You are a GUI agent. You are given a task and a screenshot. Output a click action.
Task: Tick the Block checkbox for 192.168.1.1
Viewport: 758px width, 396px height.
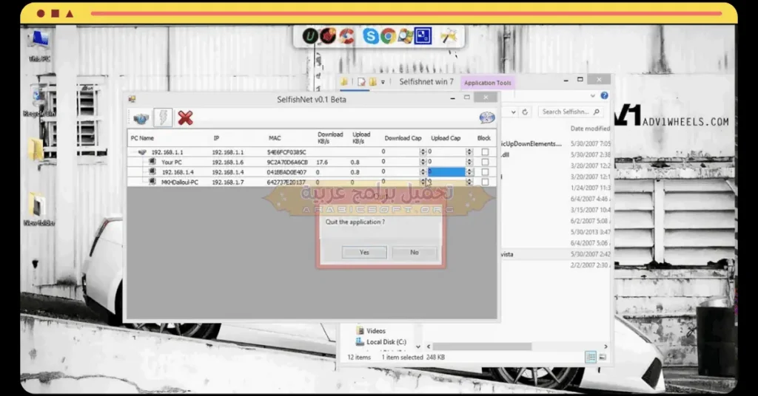click(x=485, y=152)
